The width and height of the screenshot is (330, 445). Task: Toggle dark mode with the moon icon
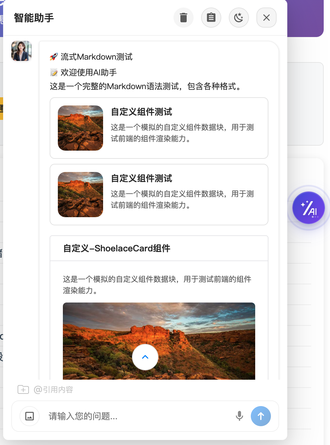(x=239, y=18)
